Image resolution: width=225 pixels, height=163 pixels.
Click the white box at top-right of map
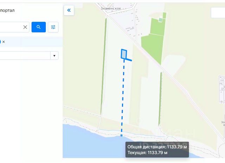(x=218, y=13)
